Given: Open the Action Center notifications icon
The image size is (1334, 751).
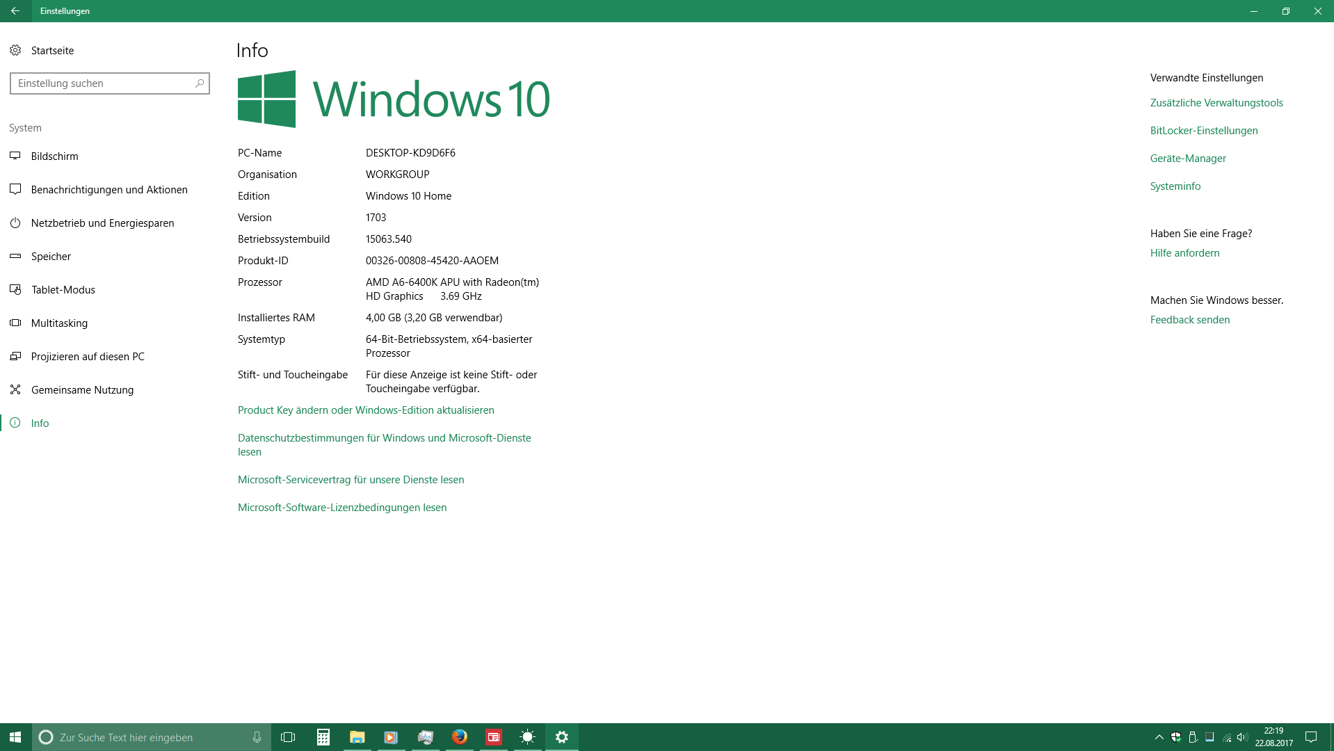Looking at the screenshot, I should 1311,737.
